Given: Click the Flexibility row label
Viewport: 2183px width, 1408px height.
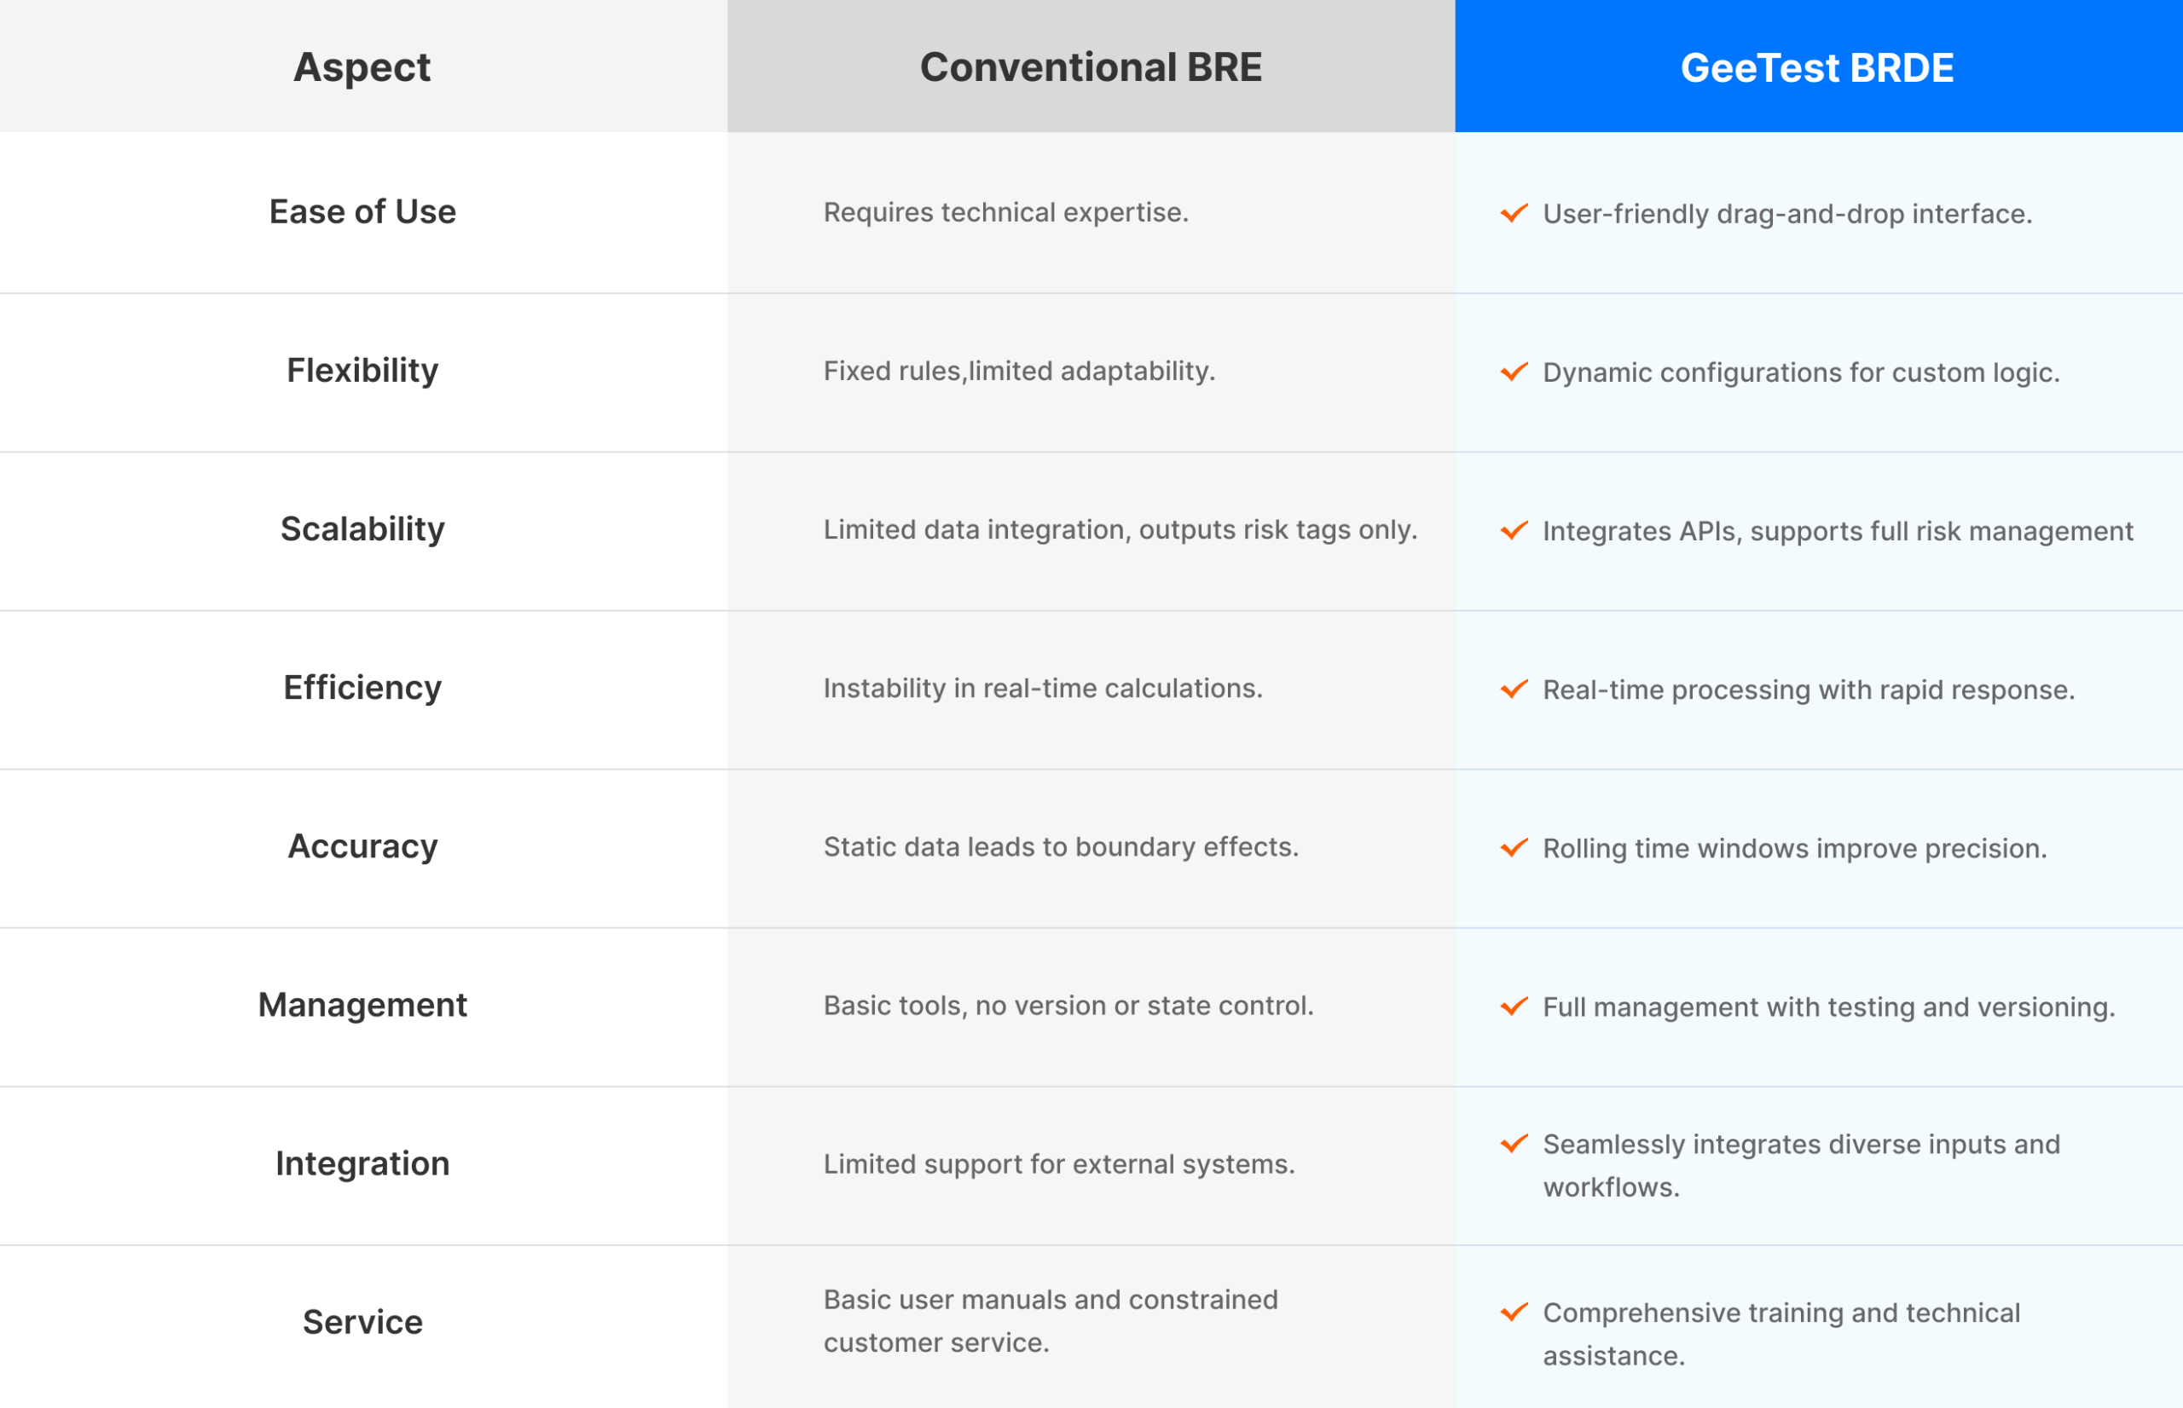Looking at the screenshot, I should point(362,372).
